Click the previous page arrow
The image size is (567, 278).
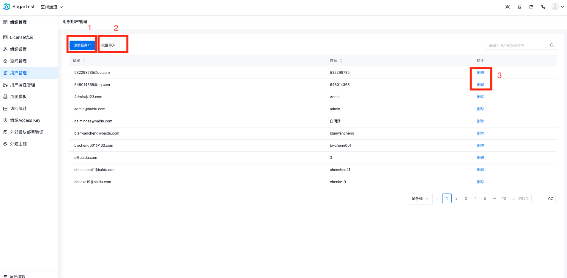point(437,199)
